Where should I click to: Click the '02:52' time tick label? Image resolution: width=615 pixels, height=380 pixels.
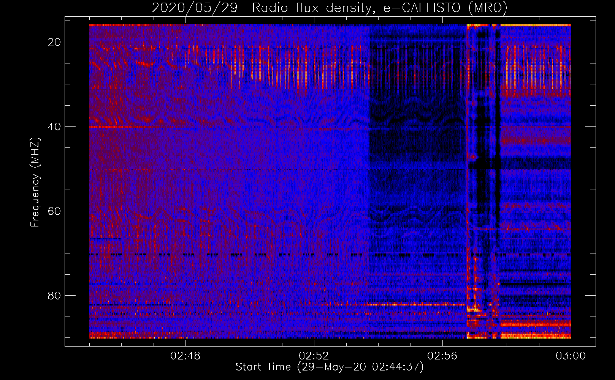tap(314, 356)
